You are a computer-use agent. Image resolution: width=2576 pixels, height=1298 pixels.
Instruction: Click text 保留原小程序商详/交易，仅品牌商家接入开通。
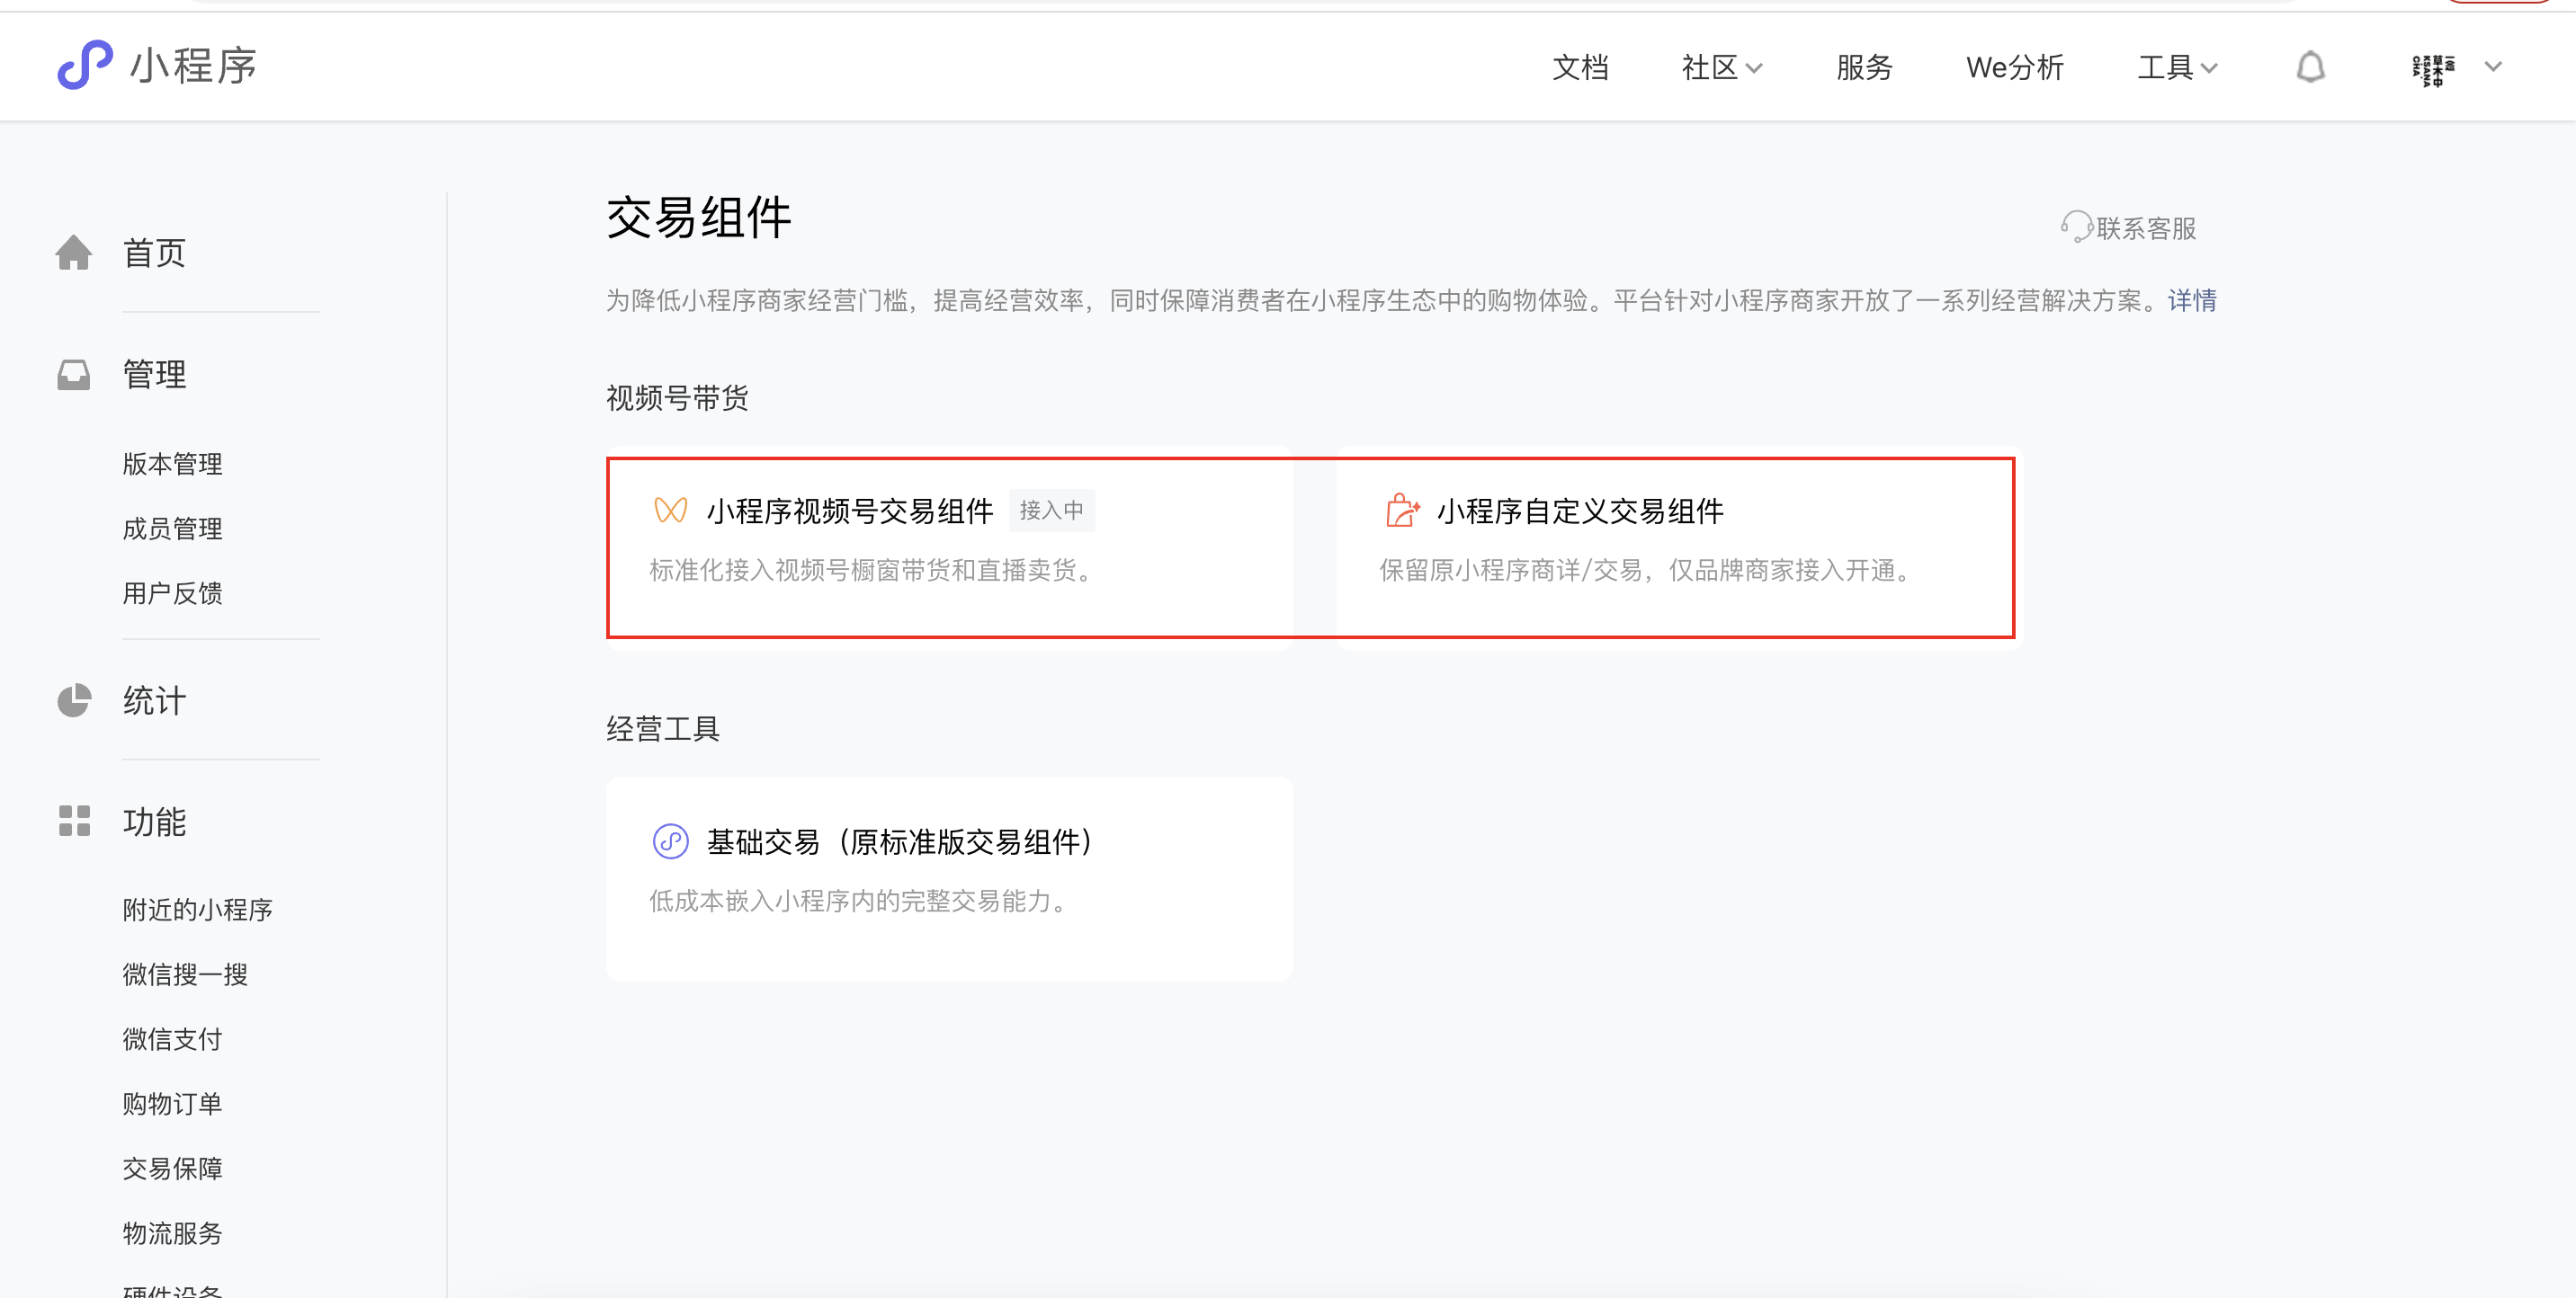pyautogui.click(x=1648, y=570)
